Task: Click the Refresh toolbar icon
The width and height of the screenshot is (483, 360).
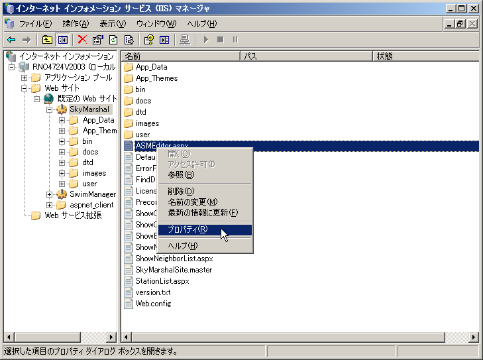Action: [x=113, y=40]
